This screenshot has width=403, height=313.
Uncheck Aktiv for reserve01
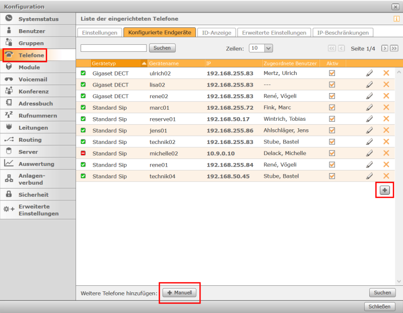(331, 119)
